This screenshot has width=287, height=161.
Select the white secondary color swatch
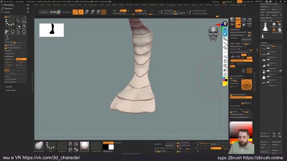click(x=111, y=147)
